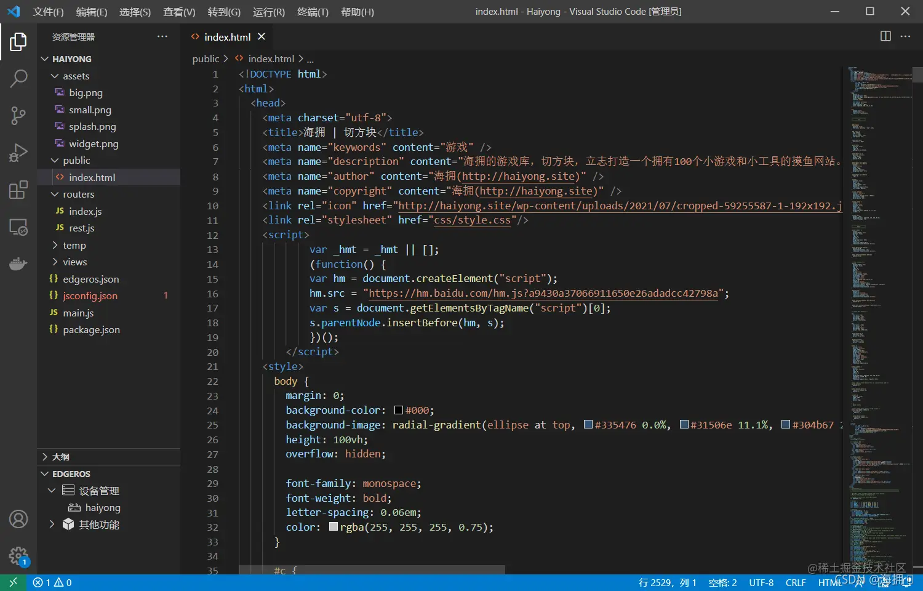Open the 选择(S) menu
The height and width of the screenshot is (591, 923).
(x=135, y=12)
